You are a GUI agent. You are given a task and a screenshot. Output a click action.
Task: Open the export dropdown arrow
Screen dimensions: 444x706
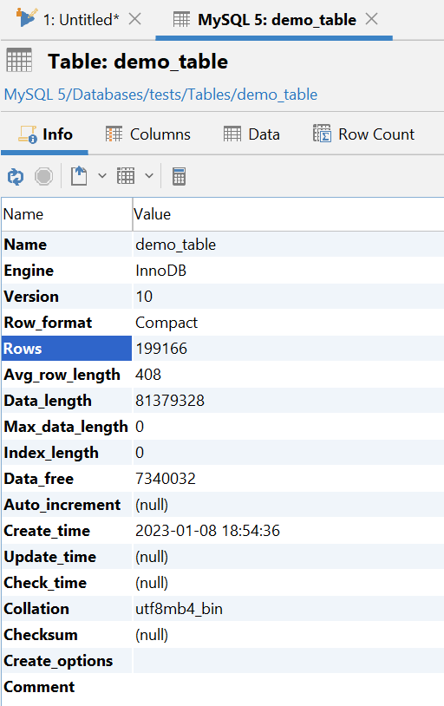(x=102, y=176)
